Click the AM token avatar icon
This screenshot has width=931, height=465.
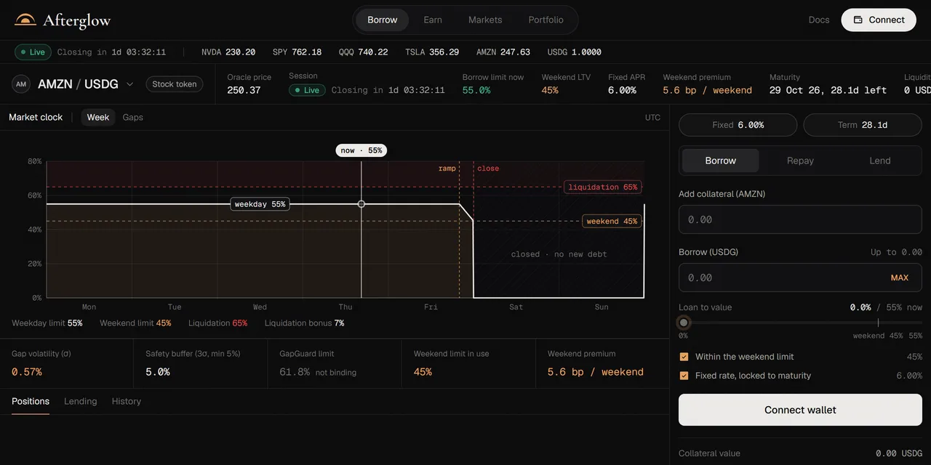click(x=21, y=84)
